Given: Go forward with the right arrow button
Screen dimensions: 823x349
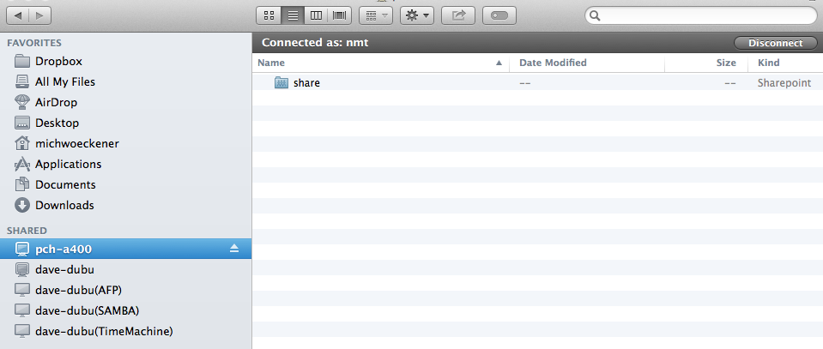Looking at the screenshot, I should click(39, 15).
